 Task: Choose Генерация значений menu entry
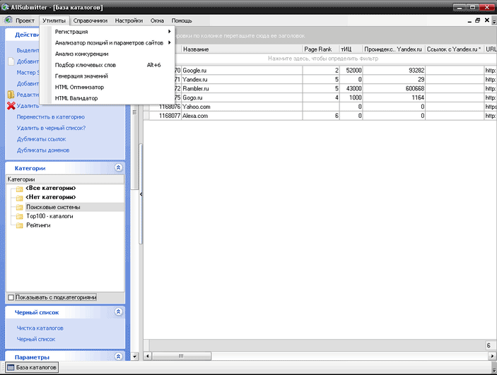pos(107,76)
